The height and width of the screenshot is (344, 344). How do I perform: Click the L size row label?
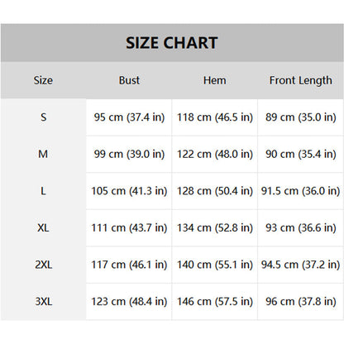click(x=43, y=191)
